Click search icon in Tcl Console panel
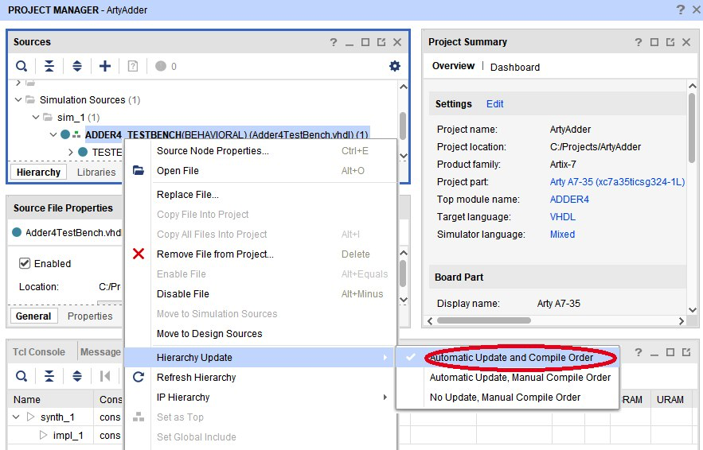This screenshot has height=450, width=703. pos(21,375)
